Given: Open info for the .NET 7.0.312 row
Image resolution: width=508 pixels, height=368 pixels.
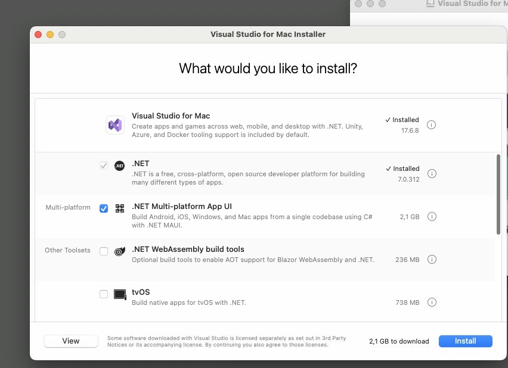Looking at the screenshot, I should (x=432, y=173).
